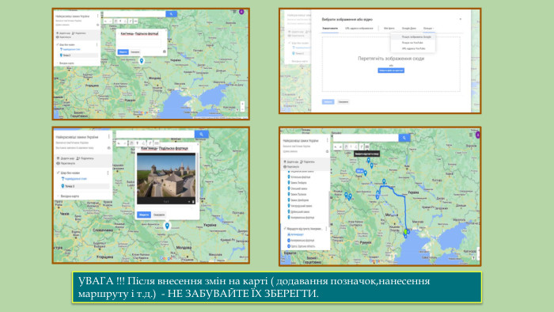Open the three-dot map title menu in the bottom-left panel
The width and height of the screenshot is (554, 312).
pyautogui.click(x=109, y=137)
